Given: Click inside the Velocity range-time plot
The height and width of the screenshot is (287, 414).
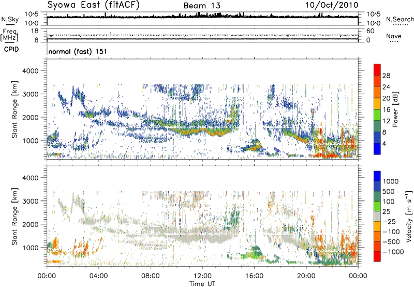Looking at the screenshot, I should tap(202, 216).
